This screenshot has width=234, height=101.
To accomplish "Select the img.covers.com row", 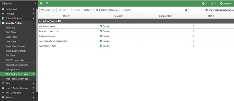I will tap(136, 36).
